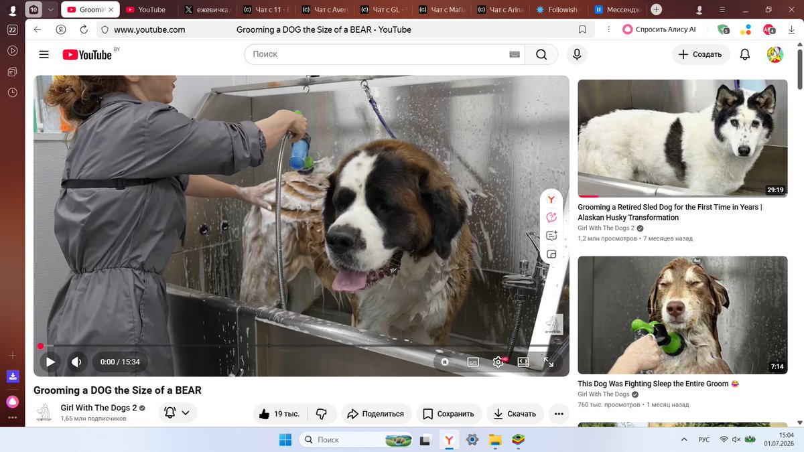
Task: Go back with browser back arrow
Action: click(38, 29)
